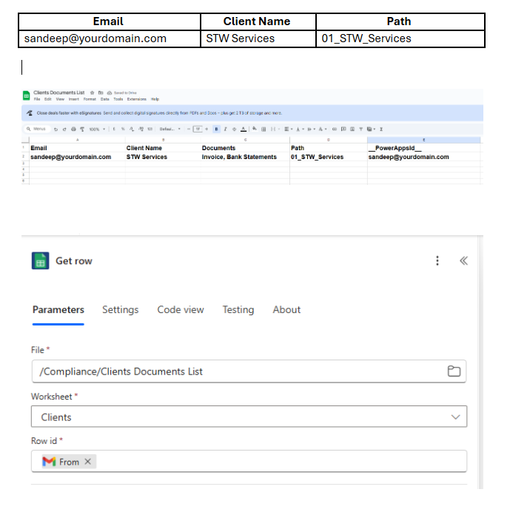Toggle italic formatting in Sheets
Viewport: 510px width, 512px height.
226,129
